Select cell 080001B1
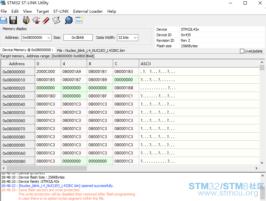The width and height of the screenshot is (266, 201). [x=100, y=72]
